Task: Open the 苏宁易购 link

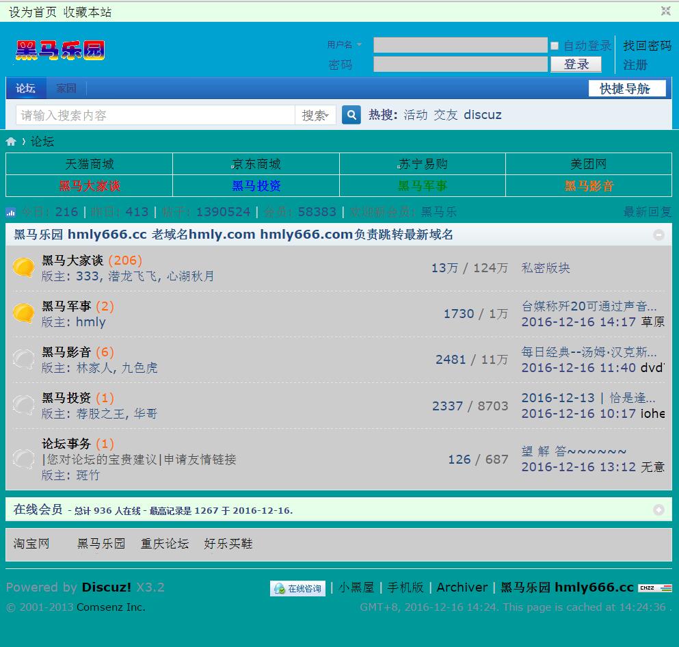Action: click(423, 164)
